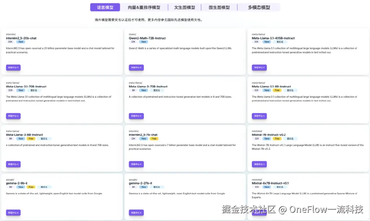Click meta-llama/ label above Meta-Llama-3.1-405B-Instruct

tap(258, 34)
